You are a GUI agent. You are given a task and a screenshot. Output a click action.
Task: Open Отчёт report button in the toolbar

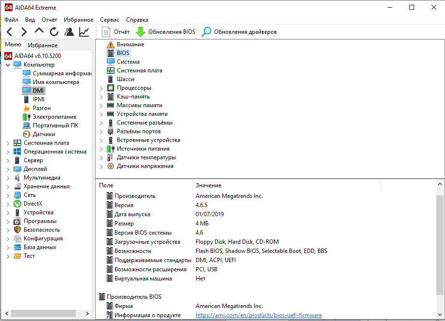tap(116, 32)
